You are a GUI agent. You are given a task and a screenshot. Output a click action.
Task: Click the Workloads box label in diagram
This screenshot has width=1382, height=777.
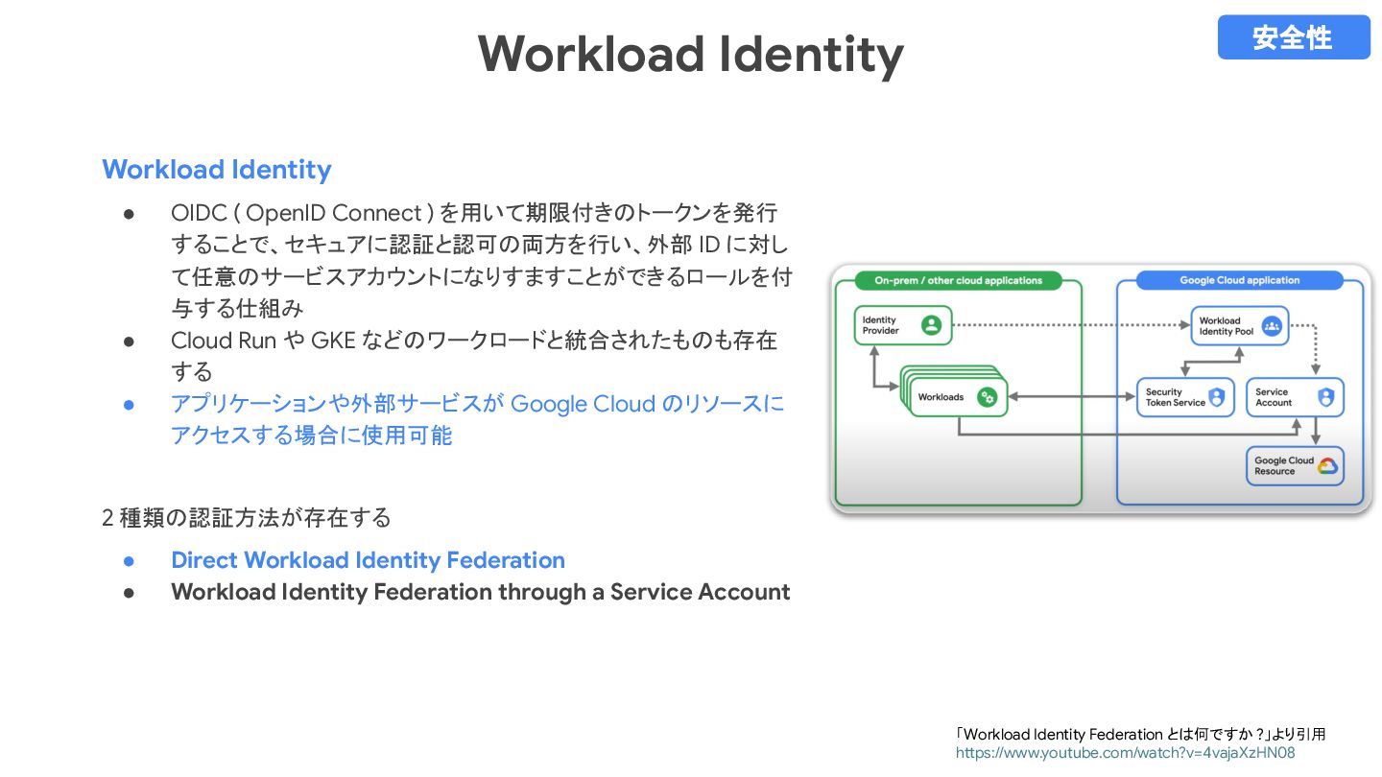(941, 397)
